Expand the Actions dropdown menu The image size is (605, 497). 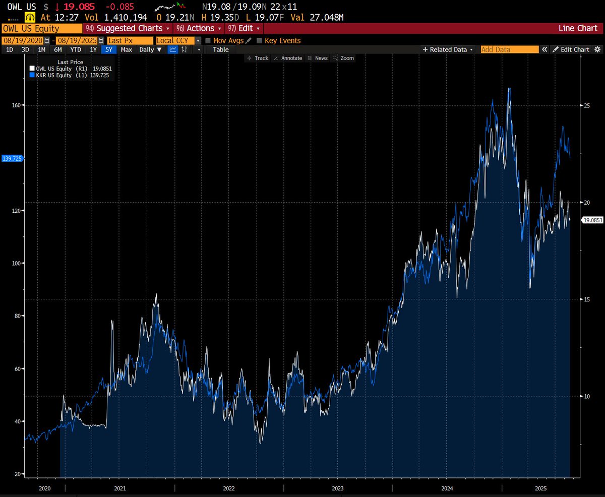coord(198,28)
